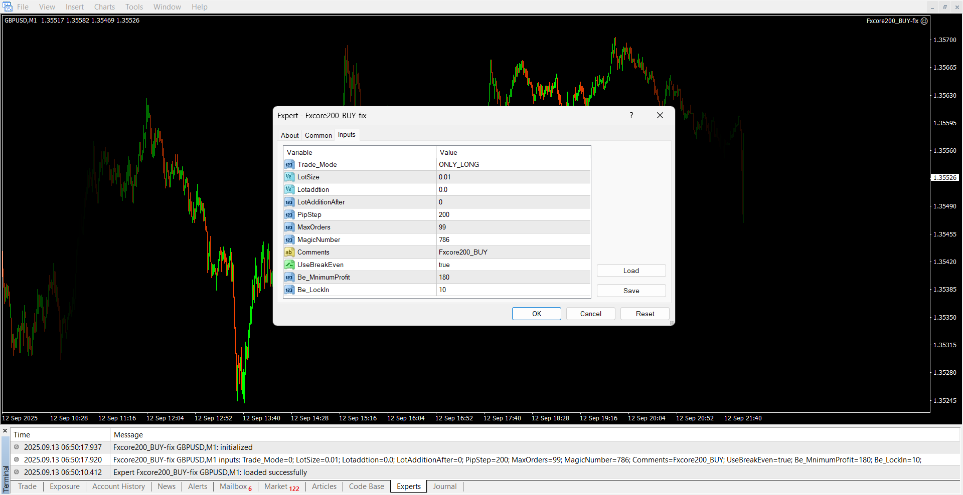Click the MetaTrader application icon in menu bar
Image resolution: width=963 pixels, height=495 pixels.
pos(8,7)
